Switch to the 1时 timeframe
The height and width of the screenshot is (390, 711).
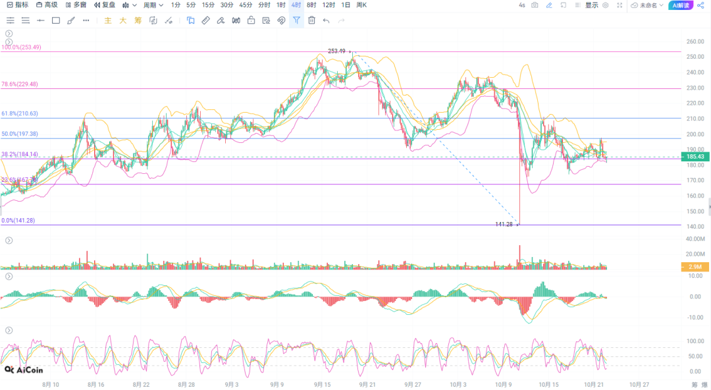281,5
